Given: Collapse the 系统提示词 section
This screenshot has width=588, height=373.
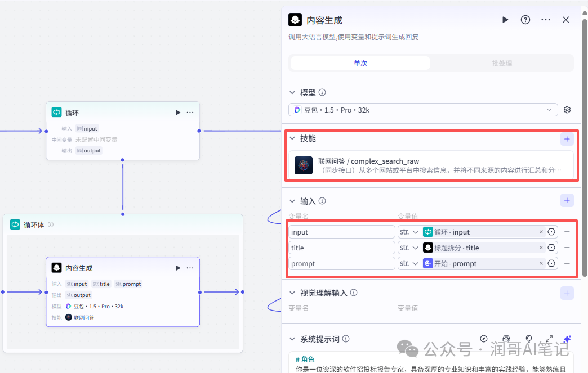Looking at the screenshot, I should 292,339.
